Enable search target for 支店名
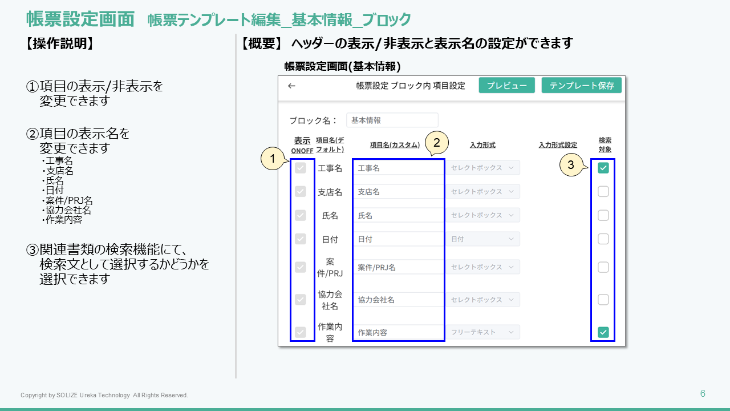The height and width of the screenshot is (411, 730). [x=603, y=192]
